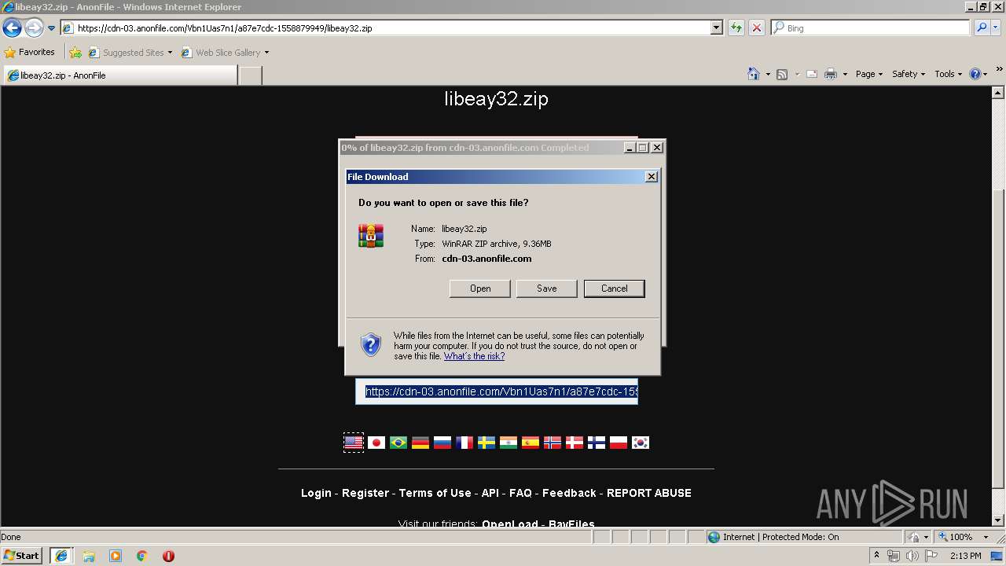Click the highlighted download URL text field
The width and height of the screenshot is (1006, 566).
point(497,391)
